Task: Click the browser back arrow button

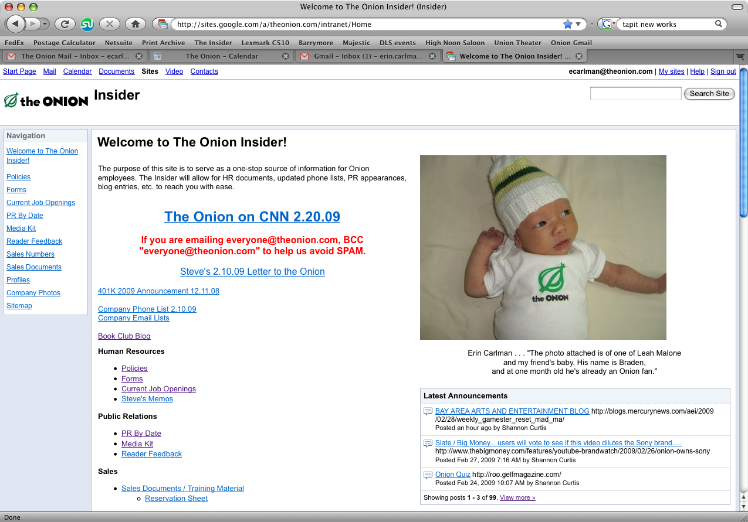Action: coord(15,24)
